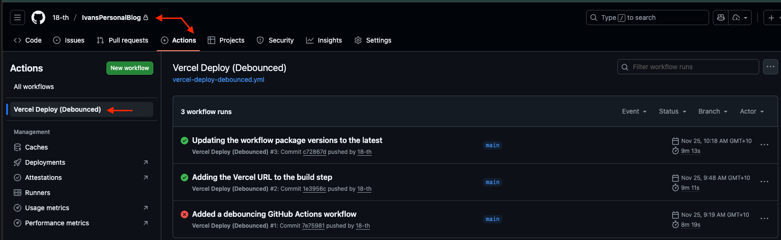The image size is (781, 240).
Task: Open commit c72867d link
Action: [315, 152]
